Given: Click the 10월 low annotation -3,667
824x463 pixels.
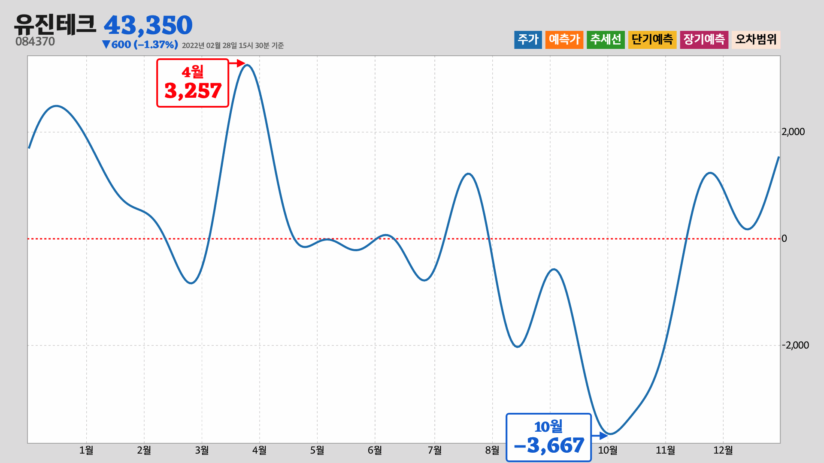Looking at the screenshot, I should [548, 438].
